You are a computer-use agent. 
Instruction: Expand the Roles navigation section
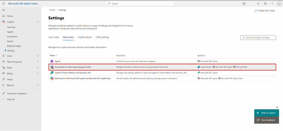tap(38, 68)
